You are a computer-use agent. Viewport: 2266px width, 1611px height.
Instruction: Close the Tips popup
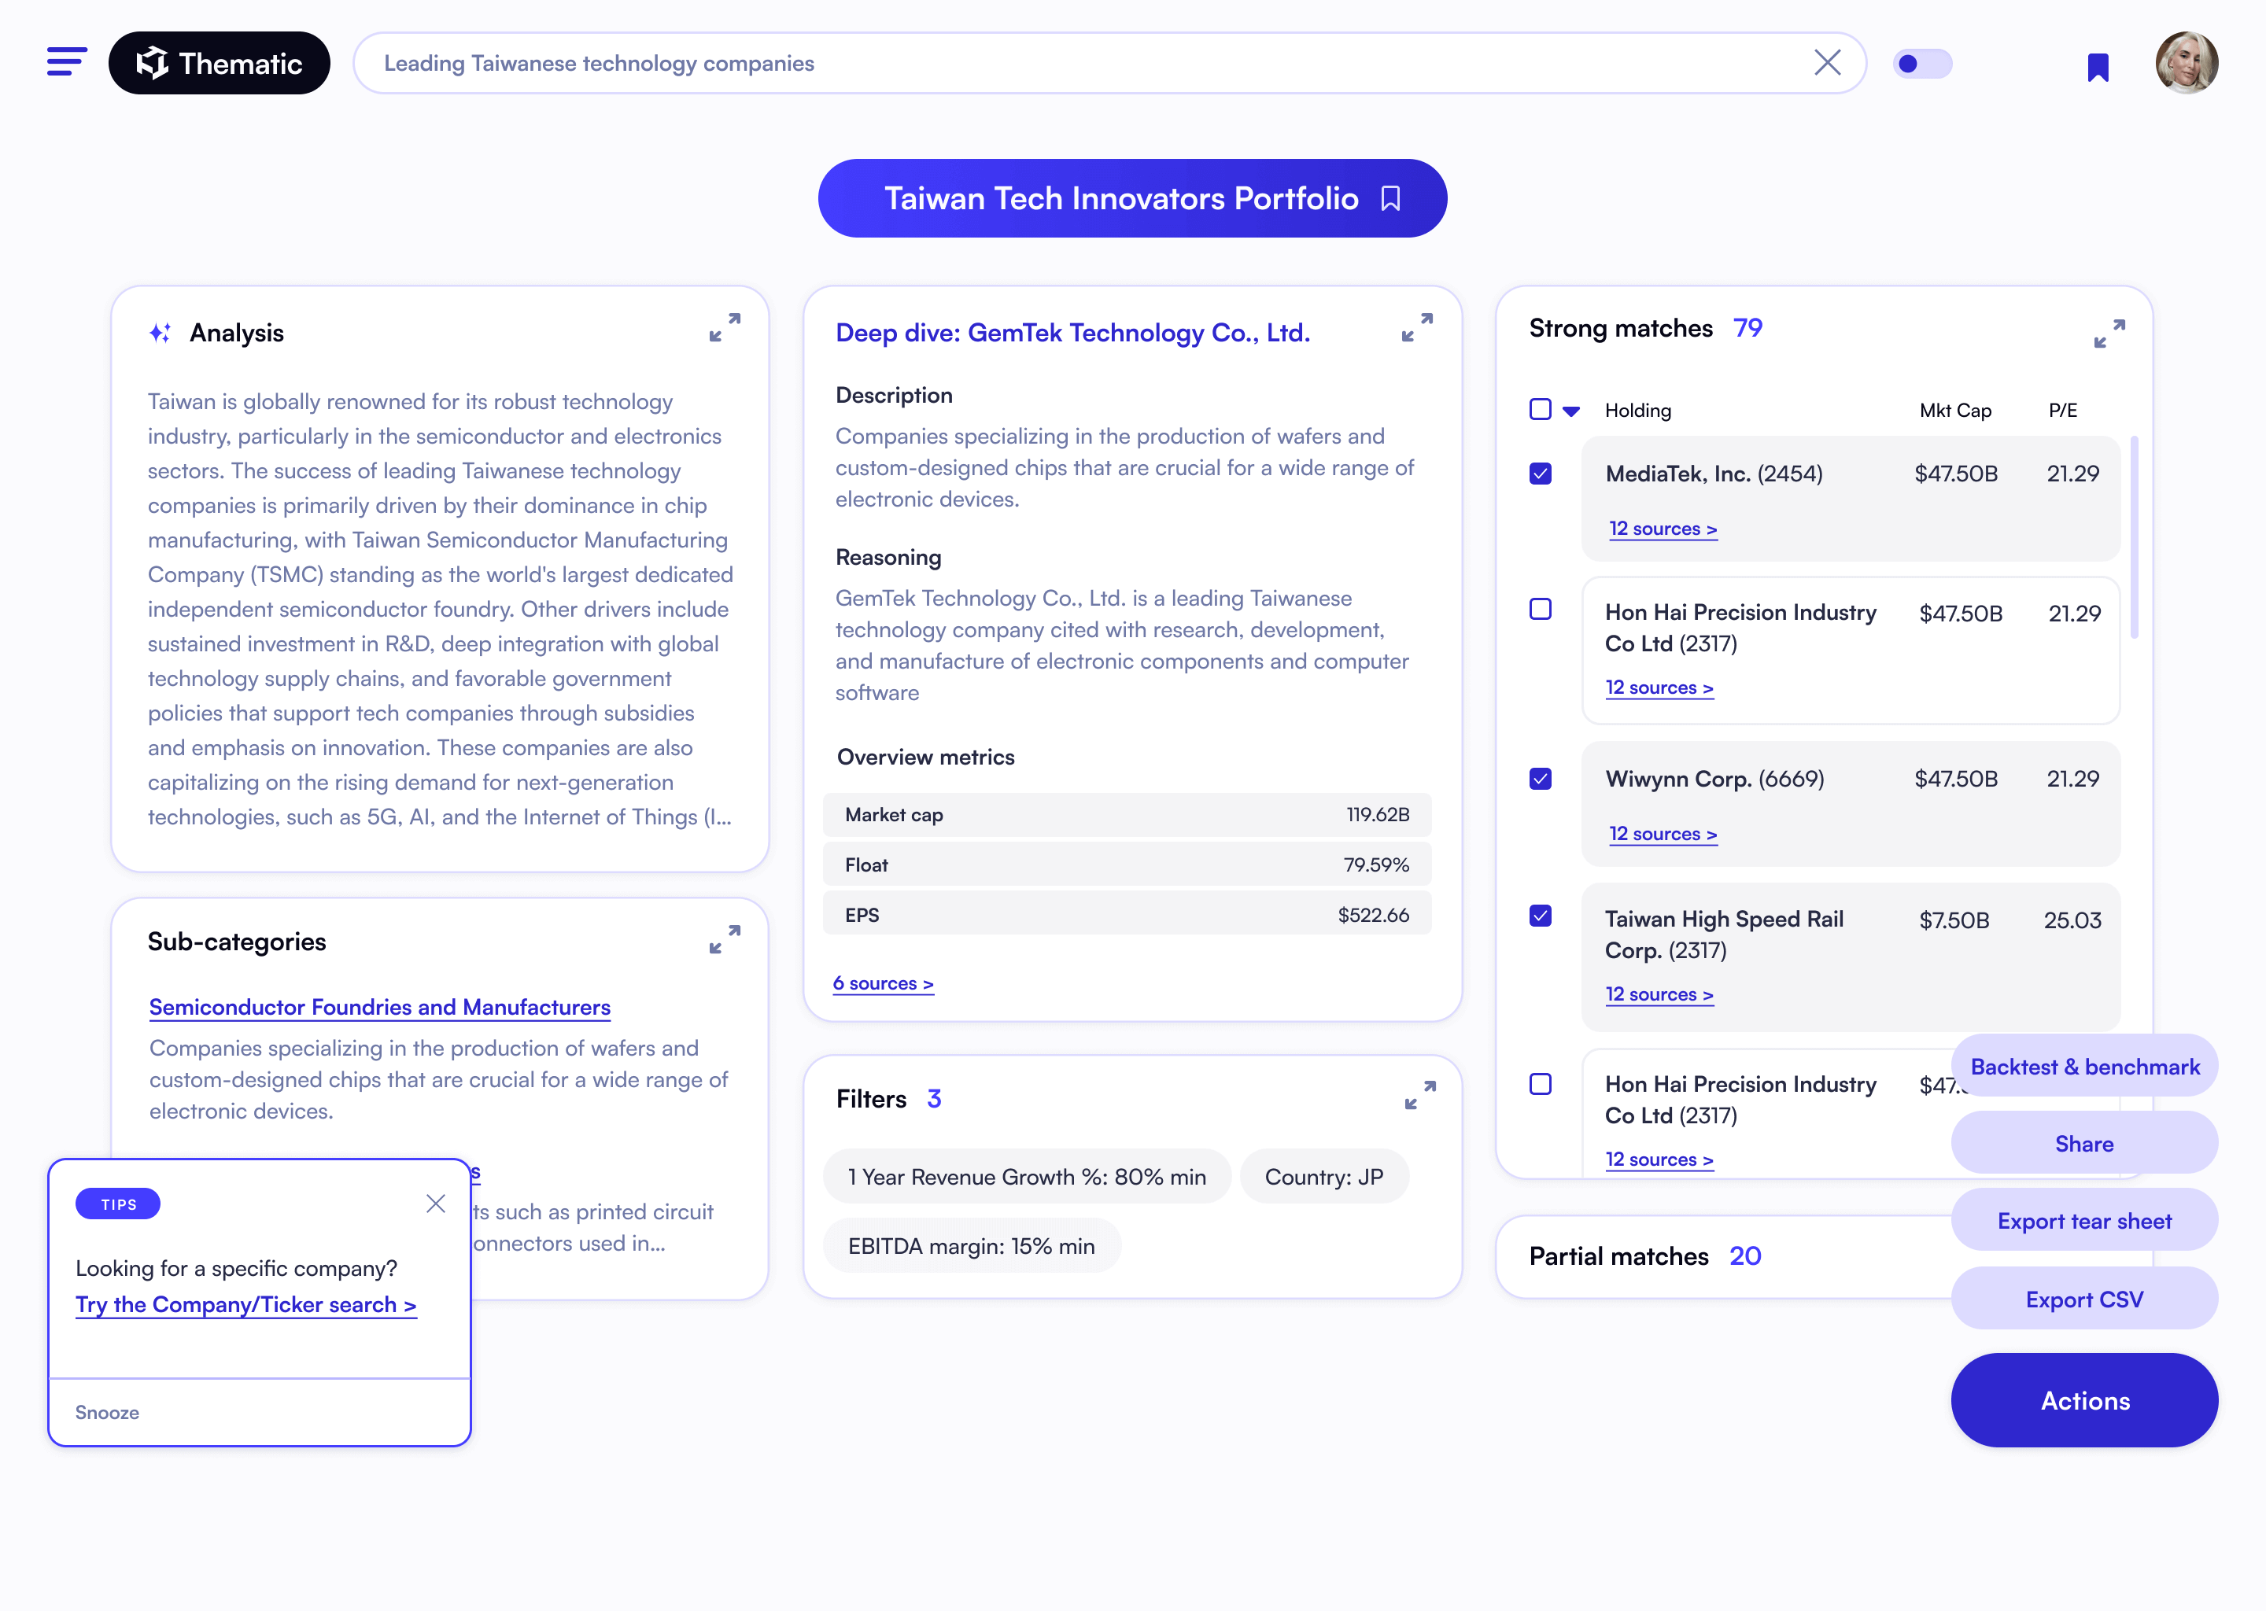point(436,1204)
